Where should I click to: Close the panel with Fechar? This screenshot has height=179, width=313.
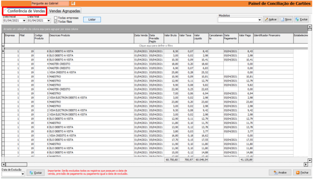coord(302,172)
